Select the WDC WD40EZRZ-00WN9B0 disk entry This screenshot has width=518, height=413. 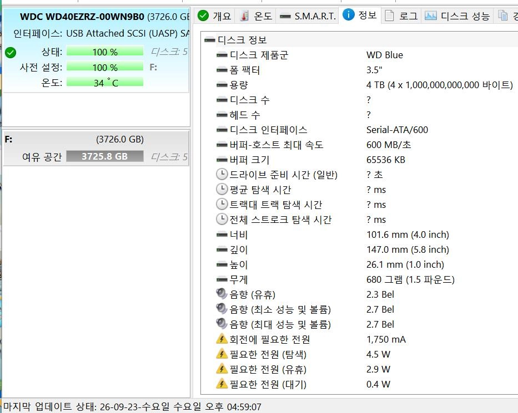tap(96, 50)
